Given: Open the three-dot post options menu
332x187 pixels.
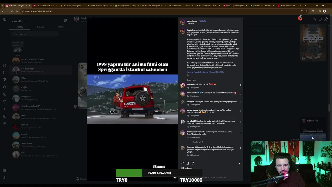Looking at the screenshot, I should click(x=239, y=22).
